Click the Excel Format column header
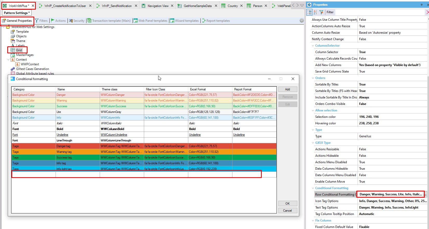This screenshot has width=429, height=229. pos(210,89)
